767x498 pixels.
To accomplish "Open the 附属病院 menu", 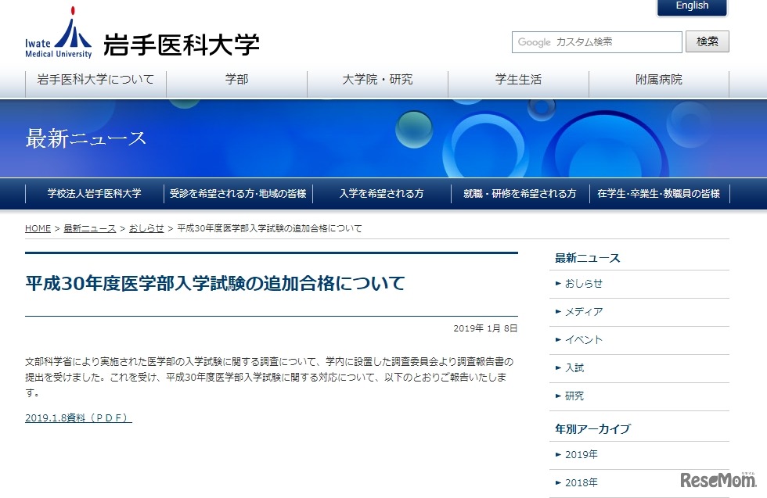I will click(x=658, y=81).
